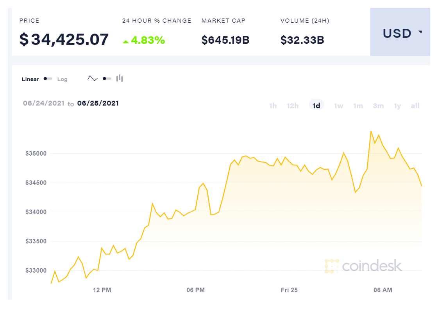Click the Linear scale label
The height and width of the screenshot is (323, 438).
point(30,79)
